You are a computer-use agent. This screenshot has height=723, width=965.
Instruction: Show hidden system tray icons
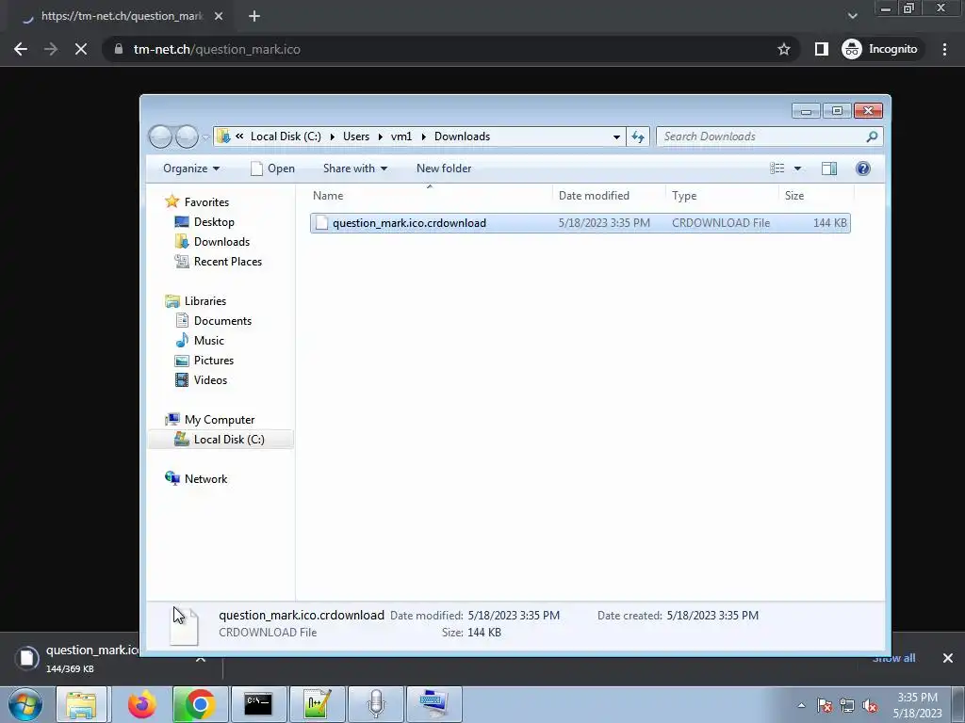click(801, 706)
